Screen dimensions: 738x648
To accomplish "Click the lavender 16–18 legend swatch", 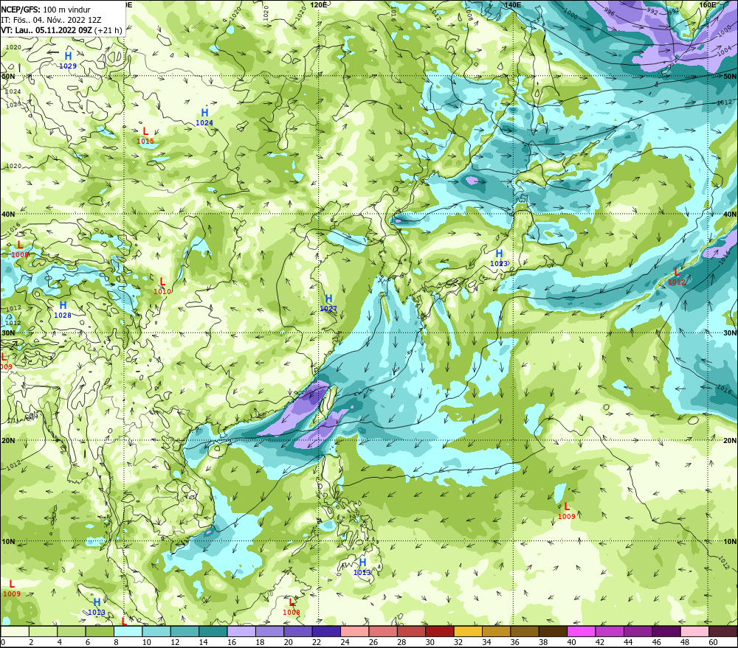I will 241,631.
